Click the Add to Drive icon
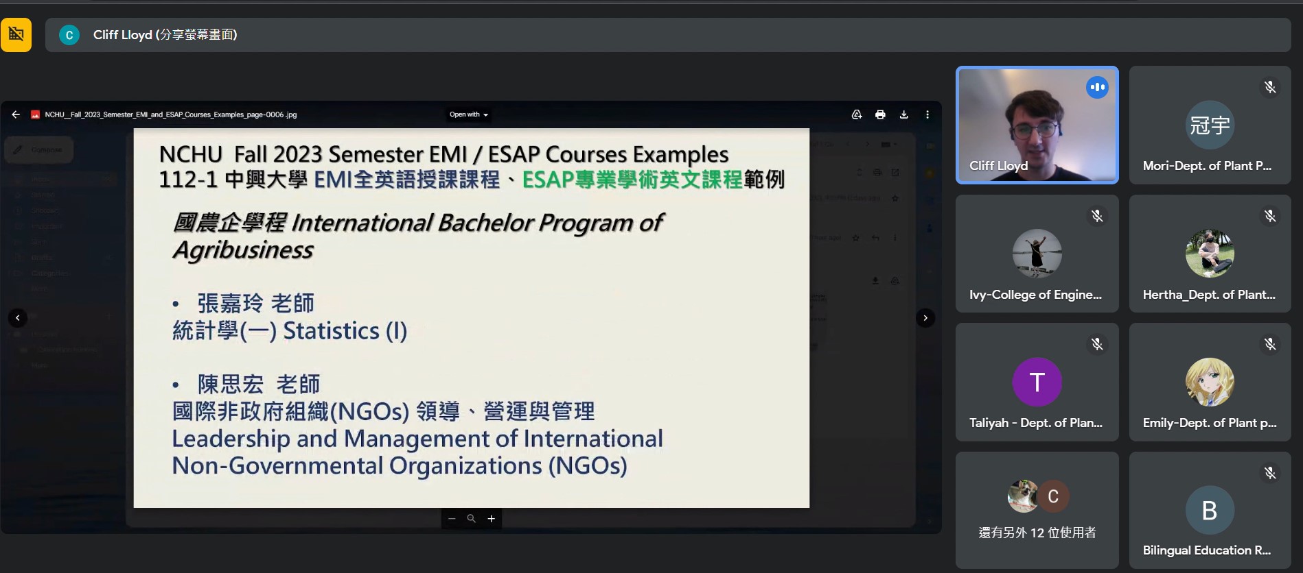Viewport: 1303px width, 573px height. click(857, 114)
